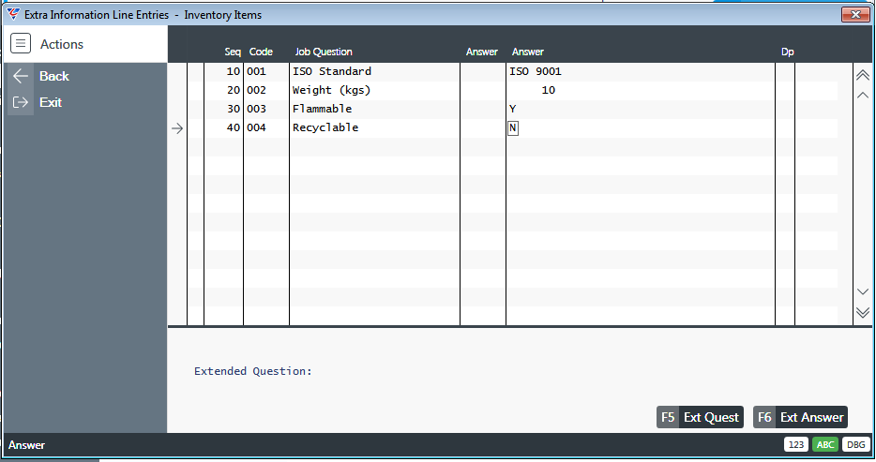Screen dimensions: 876x462
Task: Click code 003 cell
Action: click(x=256, y=109)
